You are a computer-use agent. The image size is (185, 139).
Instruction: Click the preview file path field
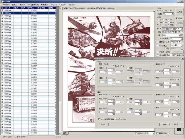[109, 8]
